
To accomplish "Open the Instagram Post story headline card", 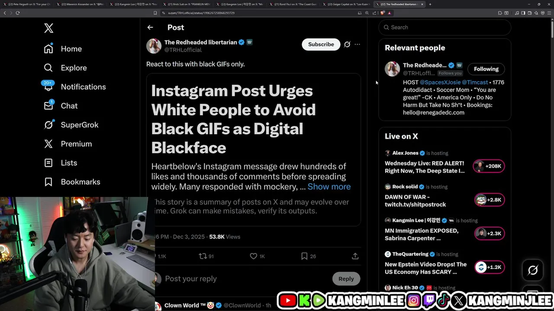I will (x=254, y=149).
